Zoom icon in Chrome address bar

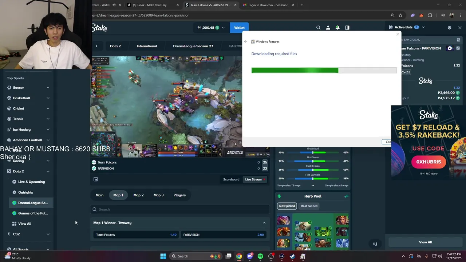(392, 15)
